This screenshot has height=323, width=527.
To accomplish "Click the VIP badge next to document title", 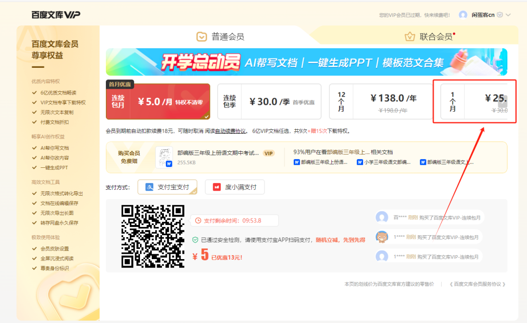I will tap(268, 153).
